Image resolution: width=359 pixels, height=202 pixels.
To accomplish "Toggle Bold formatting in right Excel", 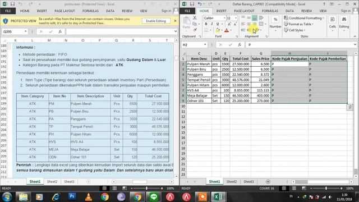I will pyautogui.click(x=206, y=24).
